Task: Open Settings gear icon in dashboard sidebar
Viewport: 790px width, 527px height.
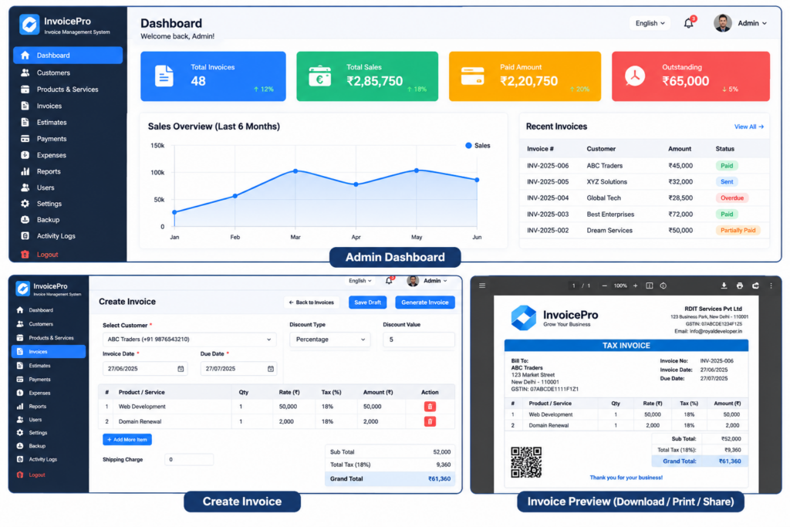Action: (25, 204)
